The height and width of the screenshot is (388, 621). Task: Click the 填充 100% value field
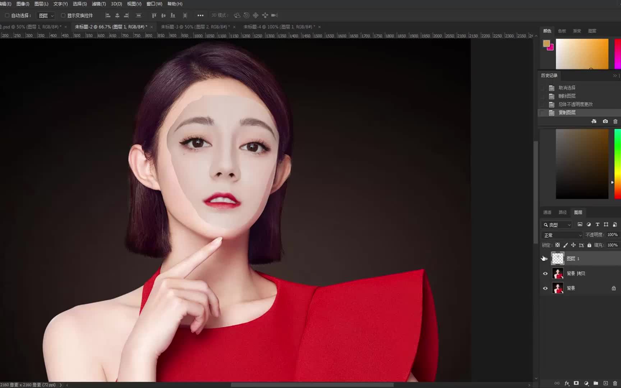click(612, 245)
